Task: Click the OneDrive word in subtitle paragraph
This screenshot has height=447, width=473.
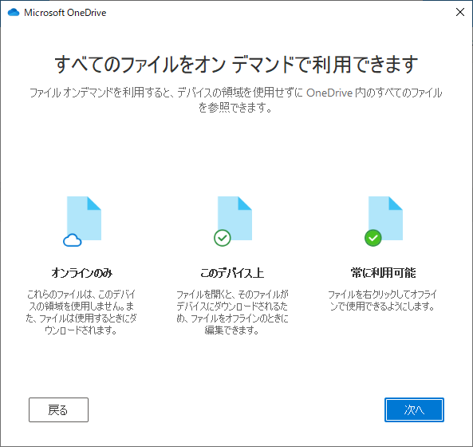Action: click(x=329, y=93)
